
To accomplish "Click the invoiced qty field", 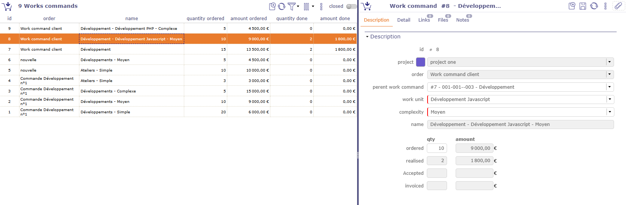I will 437,186.
